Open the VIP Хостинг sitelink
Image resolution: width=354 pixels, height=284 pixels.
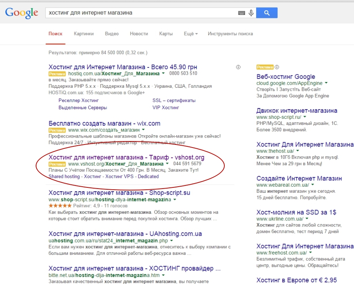click(x=166, y=108)
